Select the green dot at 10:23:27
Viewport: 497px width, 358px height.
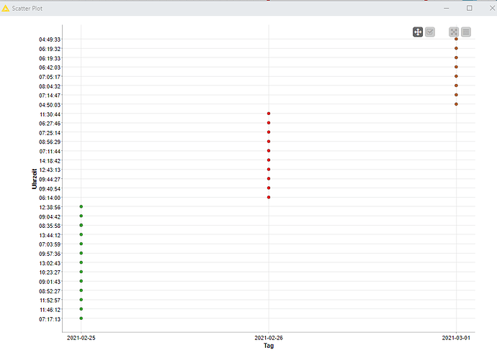(x=81, y=272)
